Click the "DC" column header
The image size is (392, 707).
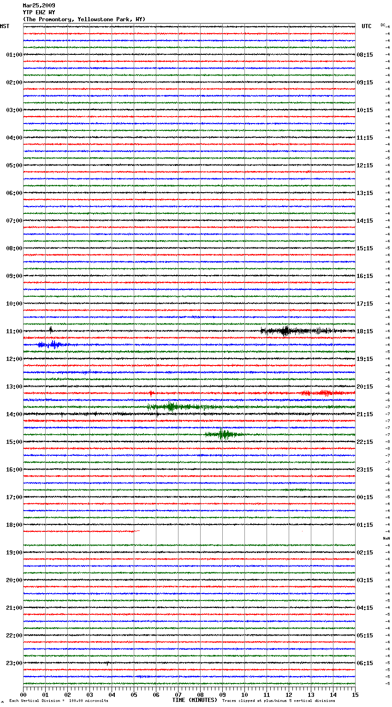coord(383,25)
